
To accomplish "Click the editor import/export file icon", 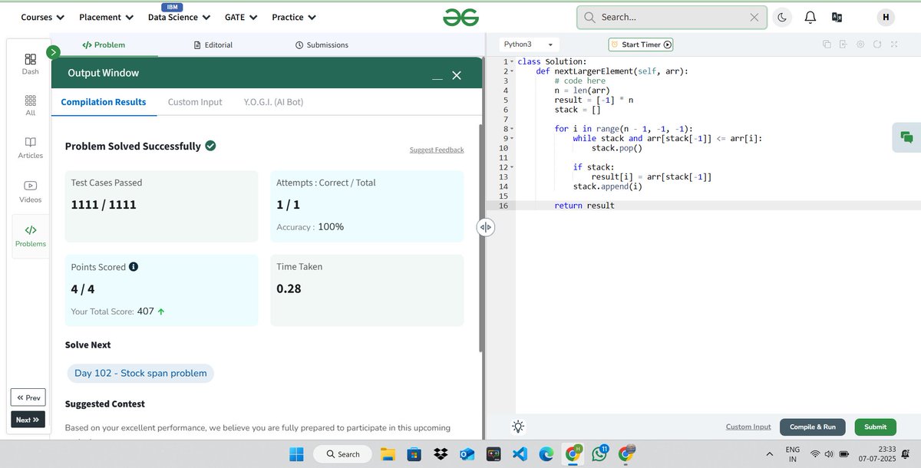I will 843,44.
